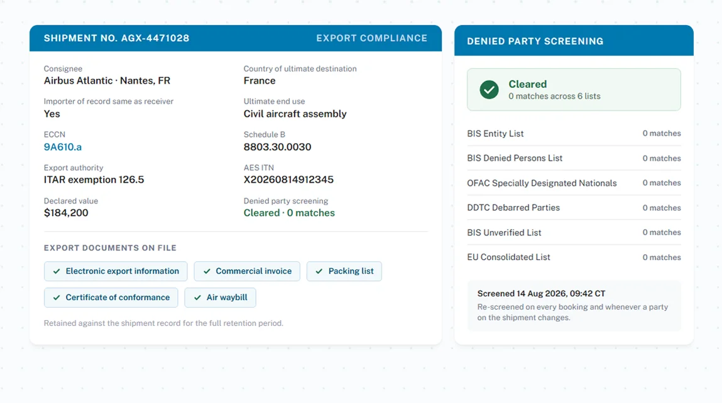Click the checkmark beside Packing list
Screen dimensions: 722x403
[x=319, y=271]
